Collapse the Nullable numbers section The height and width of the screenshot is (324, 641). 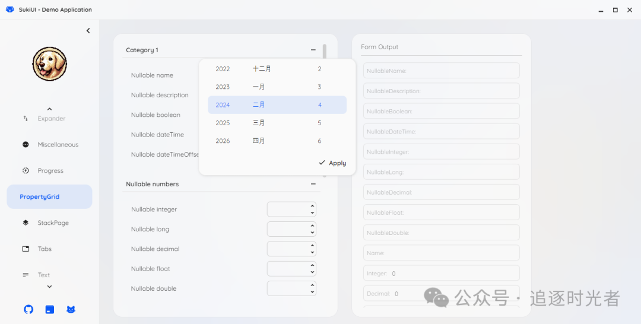click(x=313, y=184)
